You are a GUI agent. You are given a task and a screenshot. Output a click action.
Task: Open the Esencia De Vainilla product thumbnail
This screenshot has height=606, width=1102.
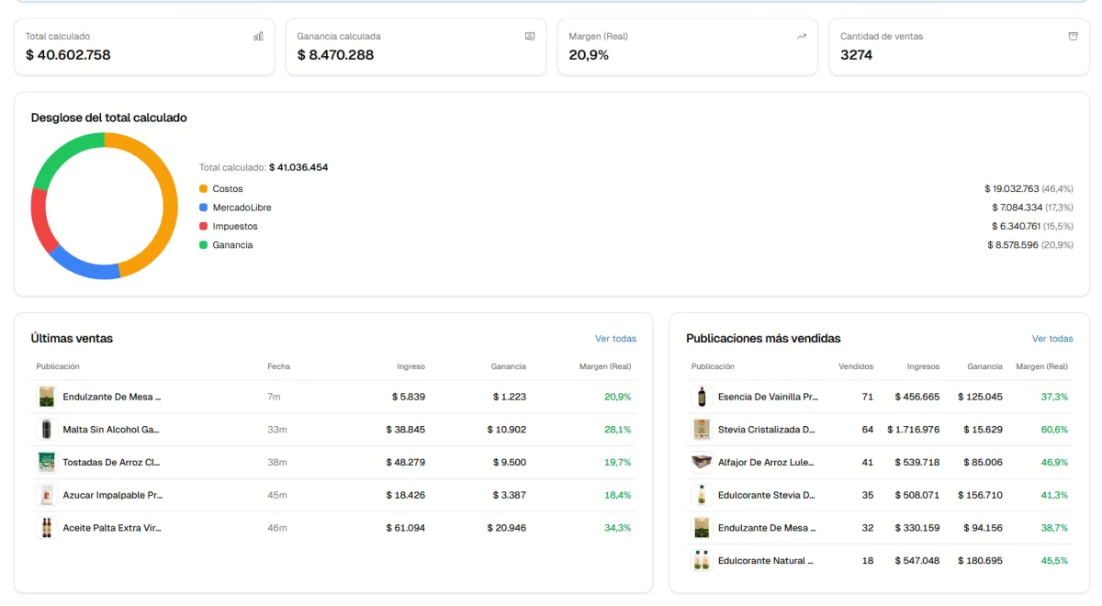tap(702, 397)
